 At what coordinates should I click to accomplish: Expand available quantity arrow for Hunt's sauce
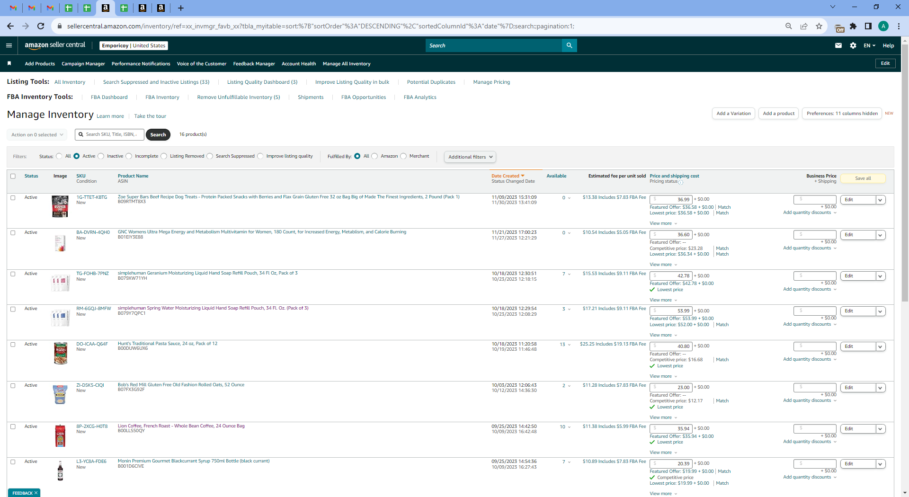[569, 345]
